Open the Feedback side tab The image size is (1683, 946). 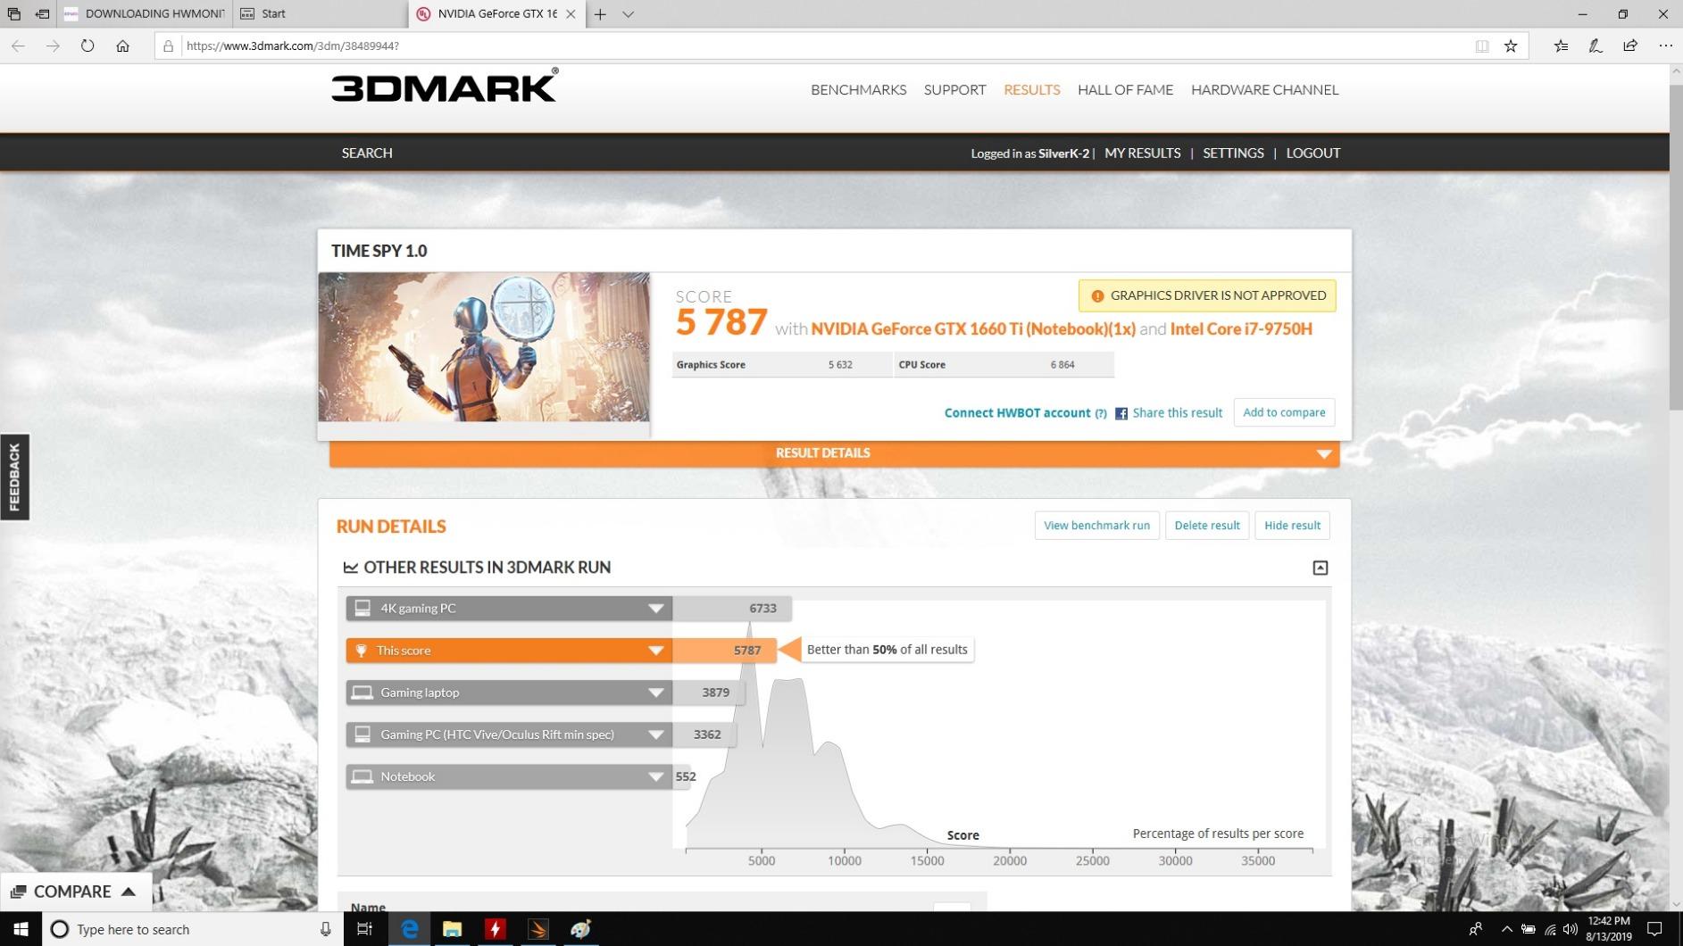[14, 477]
